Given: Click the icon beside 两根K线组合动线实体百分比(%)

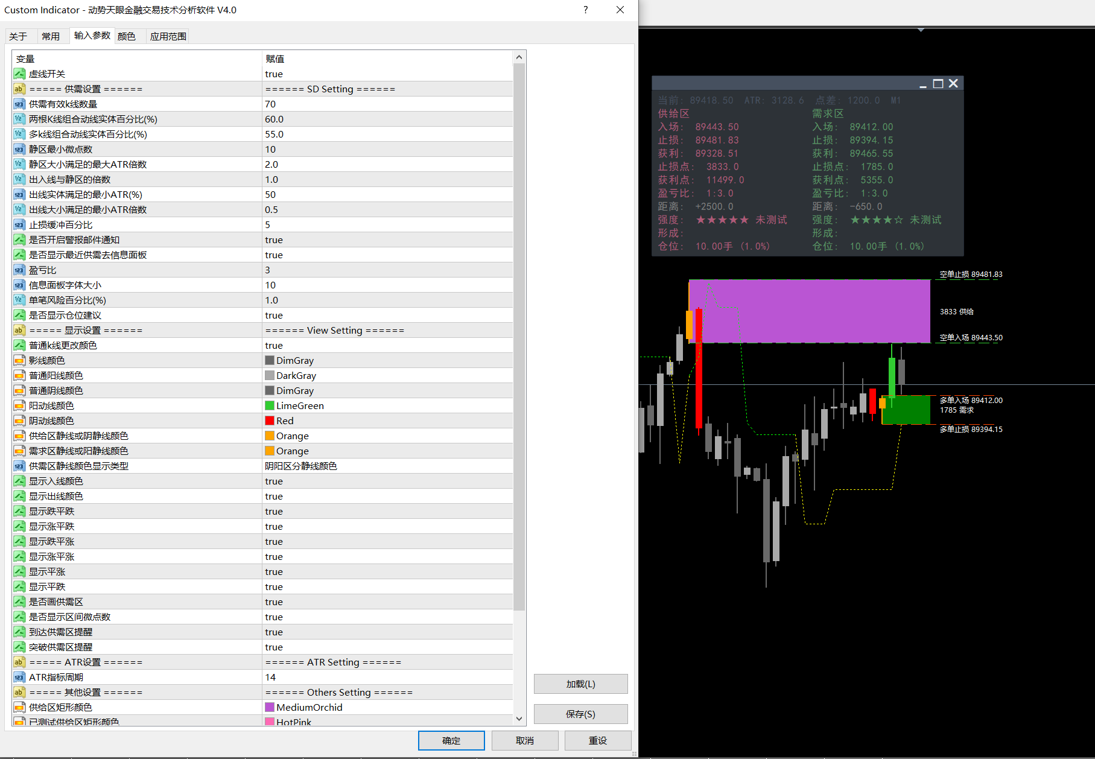Looking at the screenshot, I should [19, 119].
